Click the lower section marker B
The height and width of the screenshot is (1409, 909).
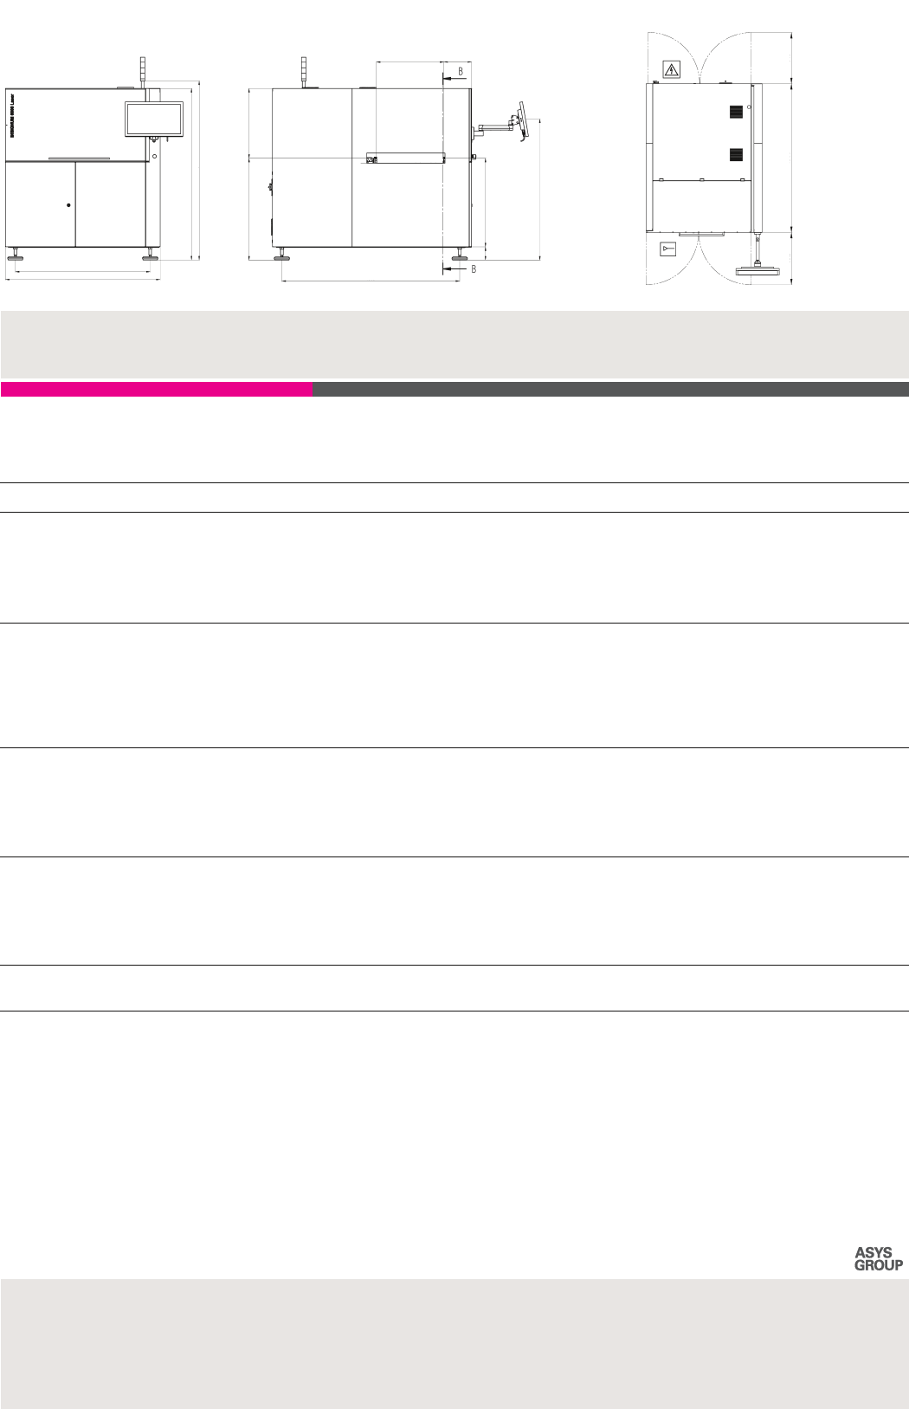(x=473, y=269)
